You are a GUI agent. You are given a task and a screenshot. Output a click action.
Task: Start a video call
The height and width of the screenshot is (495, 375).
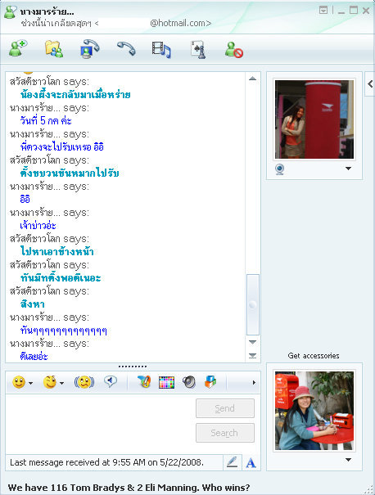click(x=90, y=48)
